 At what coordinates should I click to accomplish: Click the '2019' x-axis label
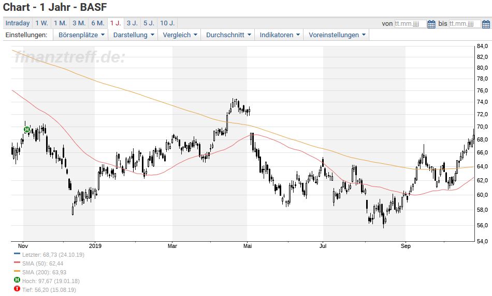(x=95, y=246)
